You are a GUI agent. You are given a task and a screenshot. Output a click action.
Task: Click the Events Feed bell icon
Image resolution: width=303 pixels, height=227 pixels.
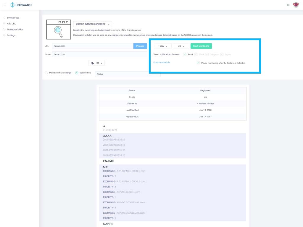point(4,17)
